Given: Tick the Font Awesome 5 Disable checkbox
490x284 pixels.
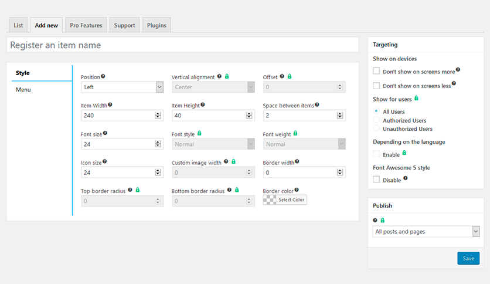Looking at the screenshot, I should click(376, 180).
